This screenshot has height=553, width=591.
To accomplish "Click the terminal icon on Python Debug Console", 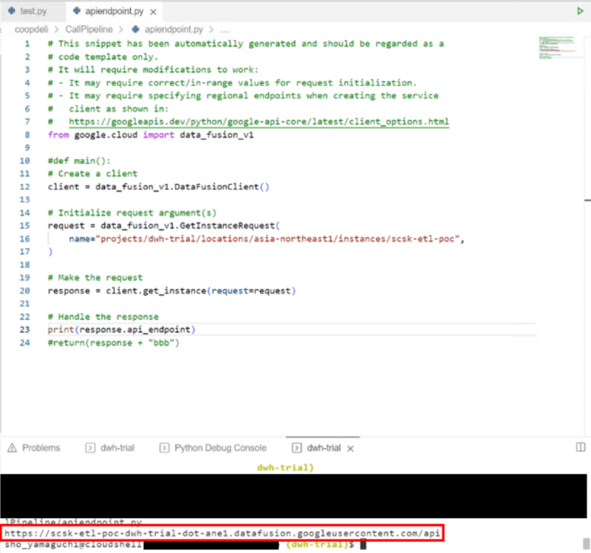I will click(164, 447).
